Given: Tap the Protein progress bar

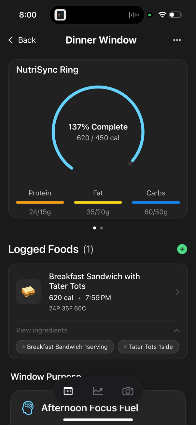Looking at the screenshot, I should pyautogui.click(x=40, y=202).
